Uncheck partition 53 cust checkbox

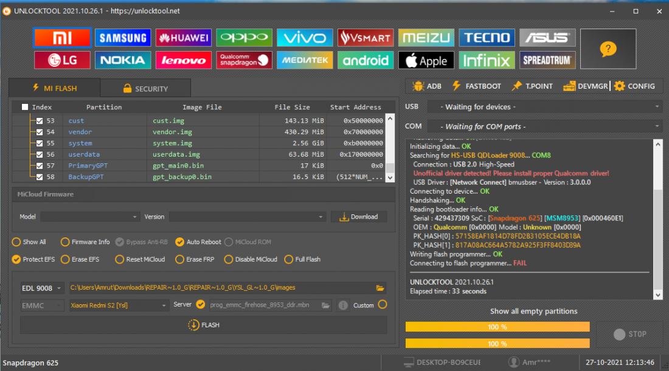click(40, 121)
